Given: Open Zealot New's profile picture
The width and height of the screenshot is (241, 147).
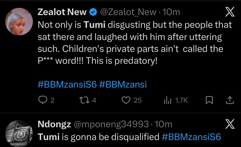Looking at the screenshot, I should (19, 21).
